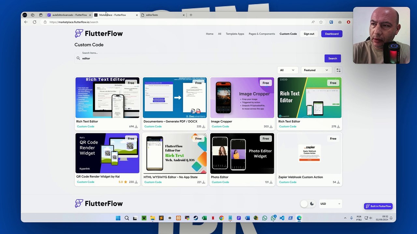The image size is (417, 234).
Task: Open the QR Code Render Widget thumbnail
Action: [x=107, y=153]
